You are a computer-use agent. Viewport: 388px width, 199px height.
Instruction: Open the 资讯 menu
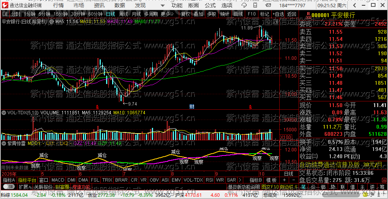click(99, 5)
